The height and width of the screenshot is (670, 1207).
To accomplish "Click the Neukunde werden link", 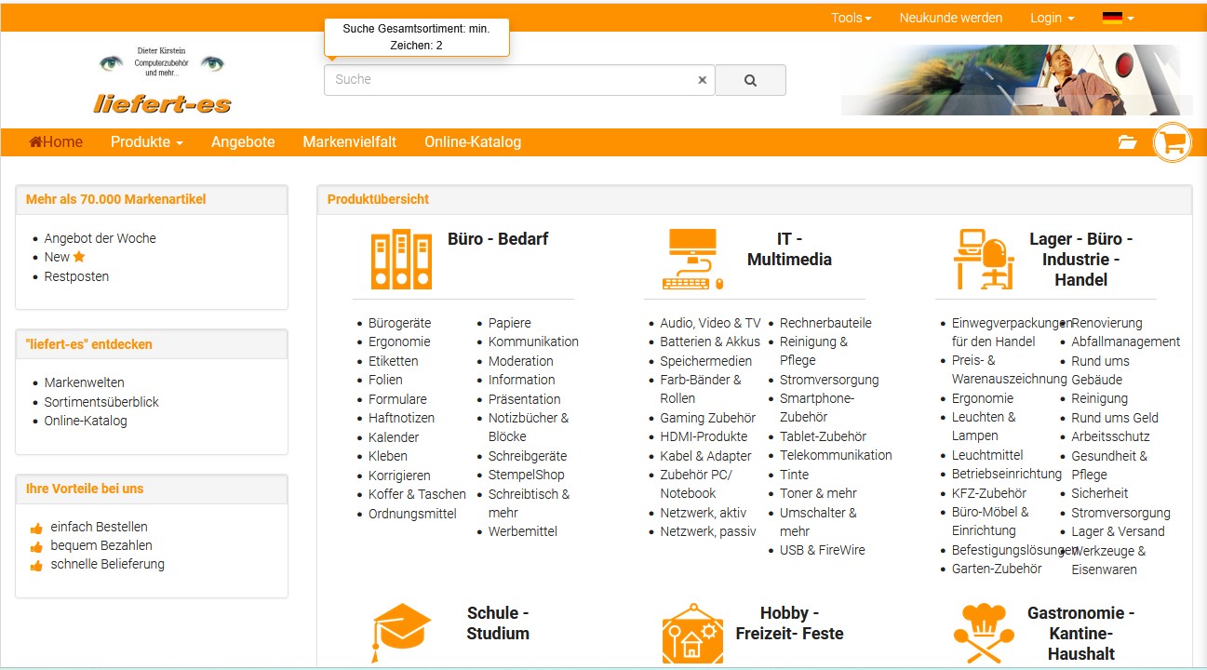I will point(950,18).
